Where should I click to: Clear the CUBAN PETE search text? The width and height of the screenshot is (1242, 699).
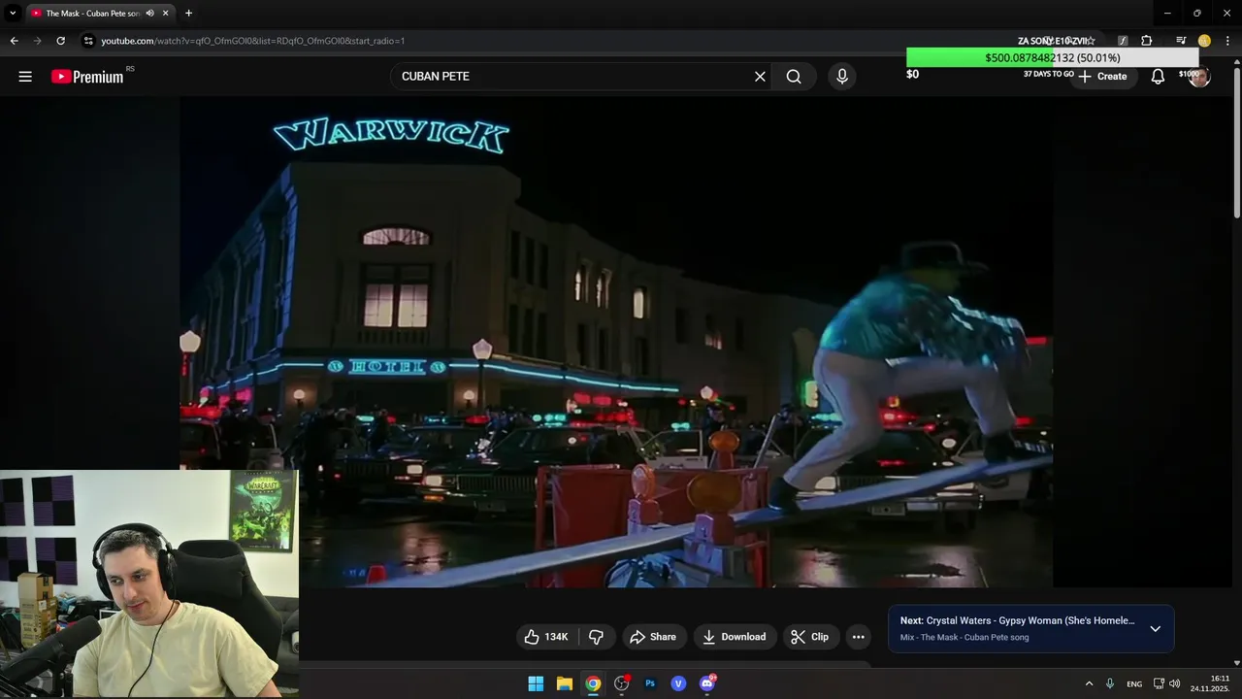pyautogui.click(x=760, y=77)
